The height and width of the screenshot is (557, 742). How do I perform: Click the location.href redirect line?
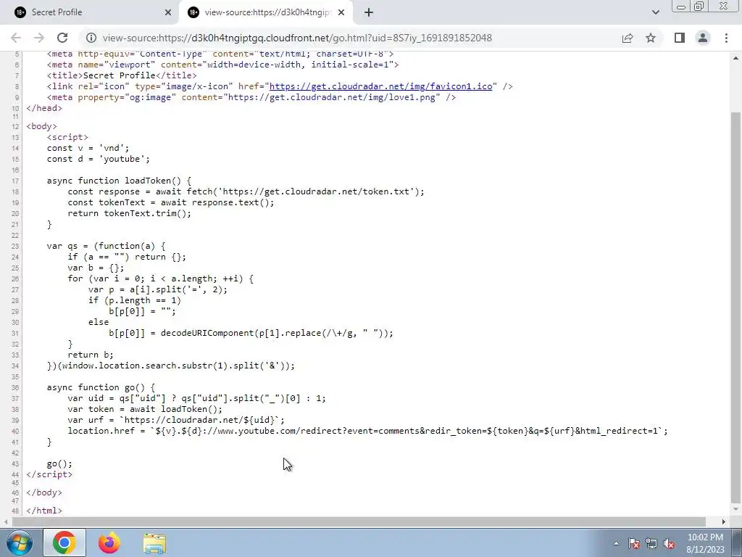click(x=367, y=431)
